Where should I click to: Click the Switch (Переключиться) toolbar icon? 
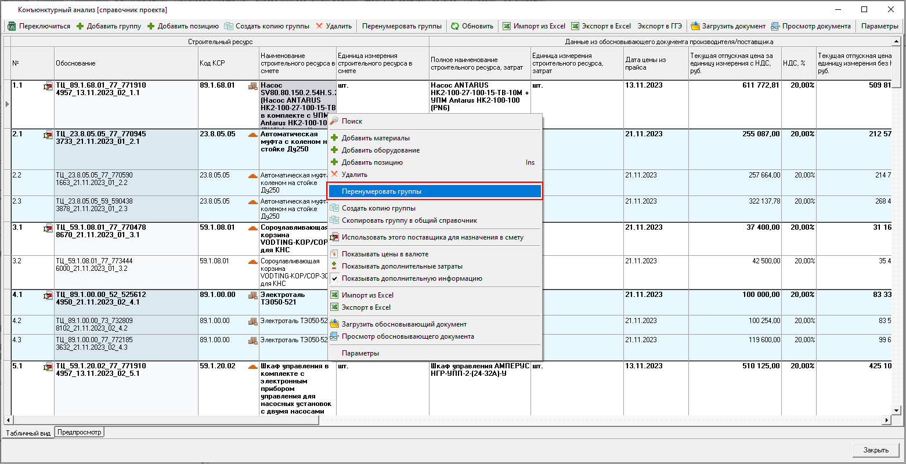pos(11,26)
